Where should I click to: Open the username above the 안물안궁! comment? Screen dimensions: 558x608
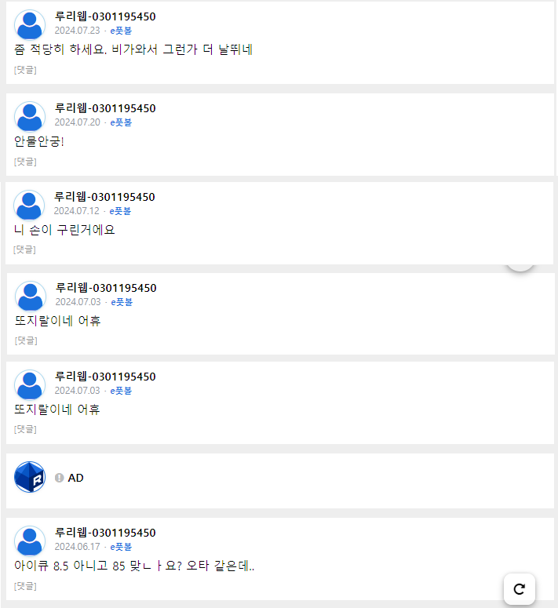coord(105,108)
